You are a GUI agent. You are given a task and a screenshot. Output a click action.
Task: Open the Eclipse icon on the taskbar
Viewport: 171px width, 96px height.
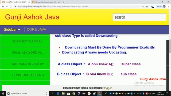point(84,94)
